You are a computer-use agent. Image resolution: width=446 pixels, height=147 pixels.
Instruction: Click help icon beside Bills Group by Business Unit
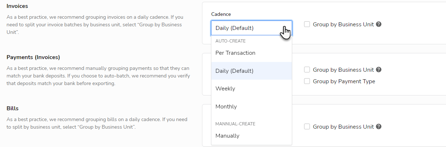tap(379, 127)
